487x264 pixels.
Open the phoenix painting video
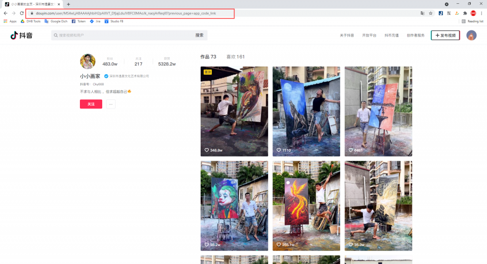pos(306,205)
